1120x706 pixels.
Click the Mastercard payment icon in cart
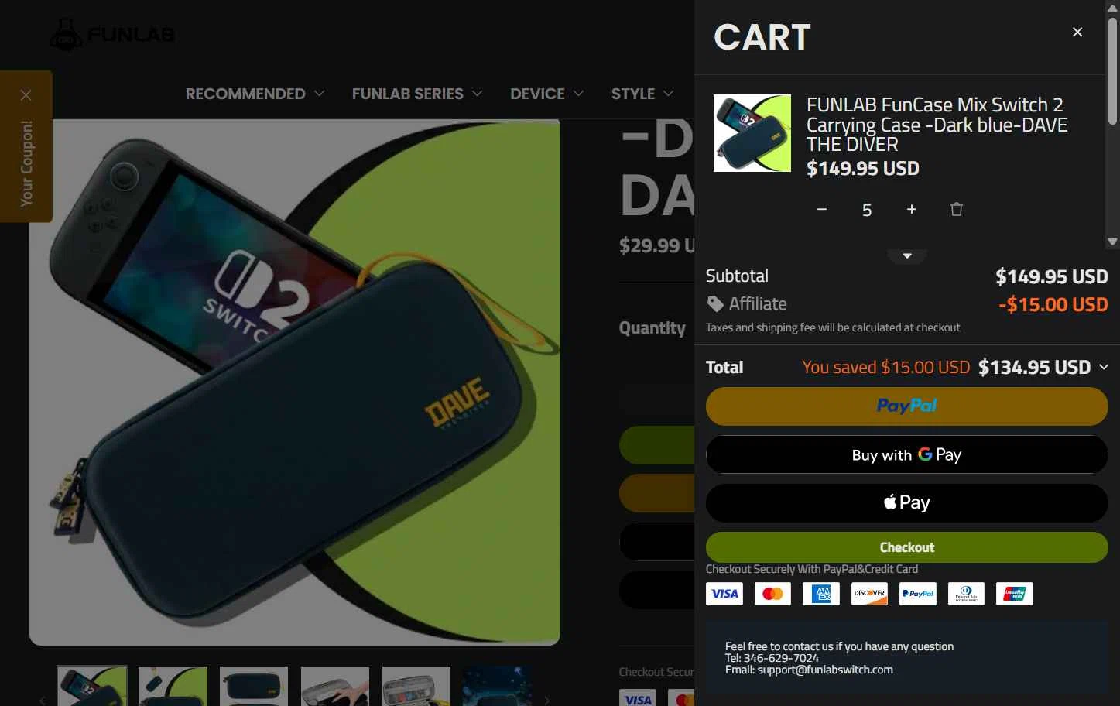[x=772, y=594]
